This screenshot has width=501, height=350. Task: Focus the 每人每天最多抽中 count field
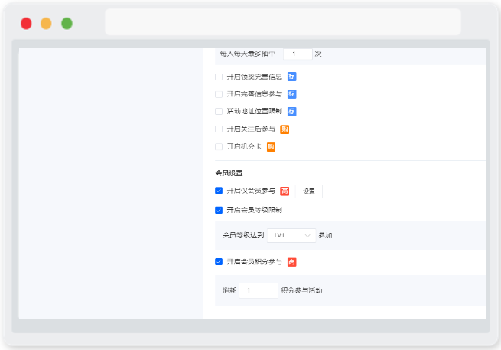[x=298, y=54]
